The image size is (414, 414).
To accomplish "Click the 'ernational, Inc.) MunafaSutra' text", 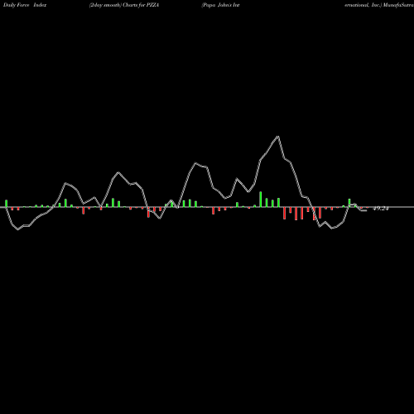I will 379,5.
